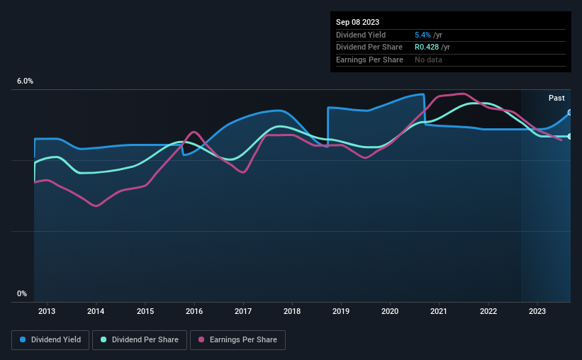Click the teal Dividend Per Share legend dot
The height and width of the screenshot is (360, 582).
pos(103,339)
